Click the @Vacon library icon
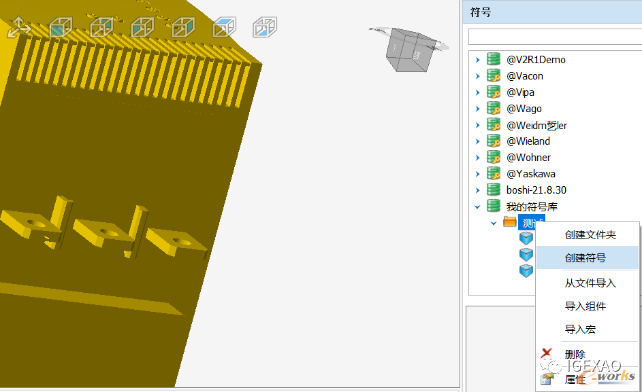The width and height of the screenshot is (642, 392). pyautogui.click(x=494, y=75)
